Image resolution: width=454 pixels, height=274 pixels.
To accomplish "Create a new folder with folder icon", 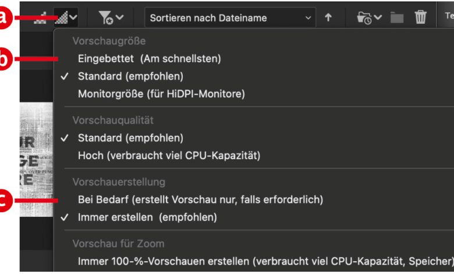I will click(x=397, y=18).
